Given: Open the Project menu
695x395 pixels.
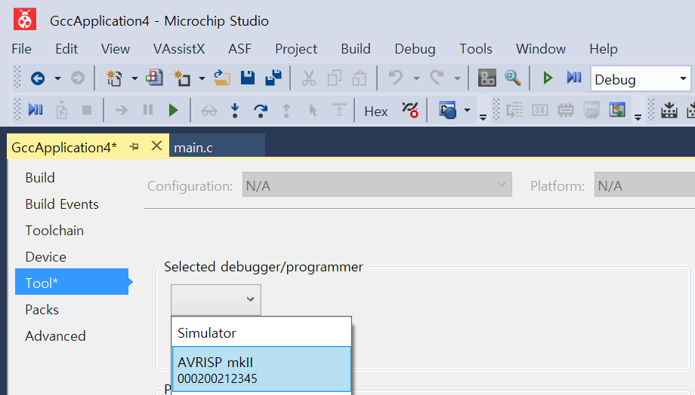Looking at the screenshot, I should pos(296,49).
